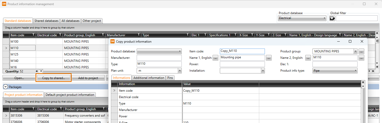382x123 pixels.
Task: Collapse the Packages section
Action: pyautogui.click(x=6, y=87)
